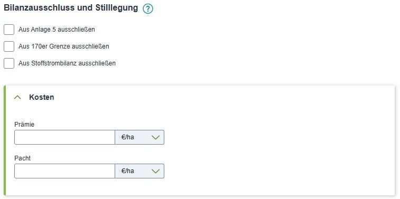Focus the Pacht amount input field

click(64, 171)
